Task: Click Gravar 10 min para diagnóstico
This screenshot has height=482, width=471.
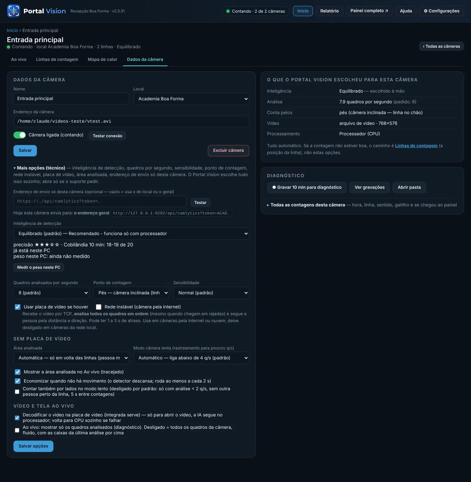Action: 307,187
